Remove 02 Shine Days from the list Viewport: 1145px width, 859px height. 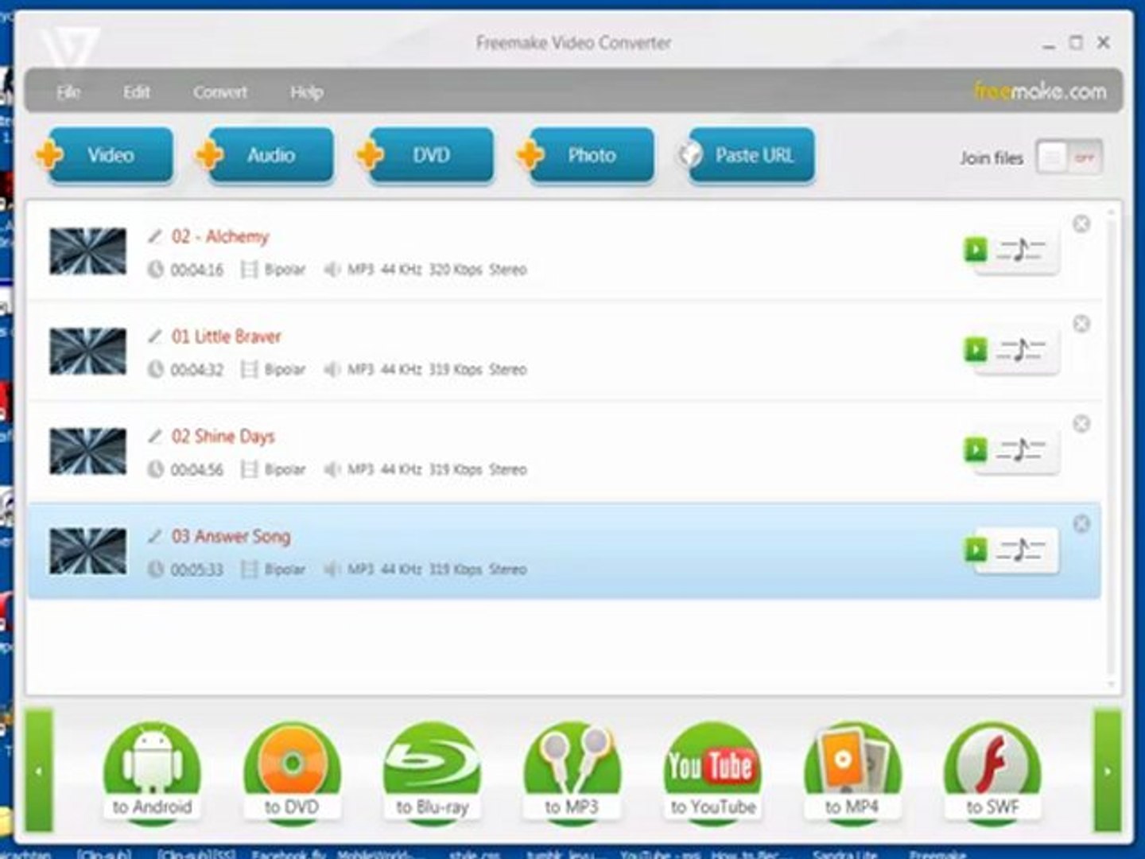click(x=1081, y=424)
